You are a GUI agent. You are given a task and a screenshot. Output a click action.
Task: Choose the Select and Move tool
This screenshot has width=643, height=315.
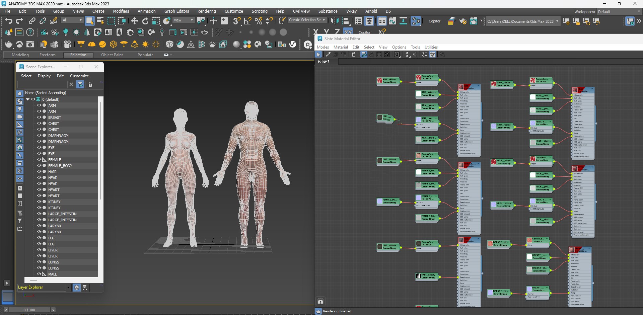point(134,21)
